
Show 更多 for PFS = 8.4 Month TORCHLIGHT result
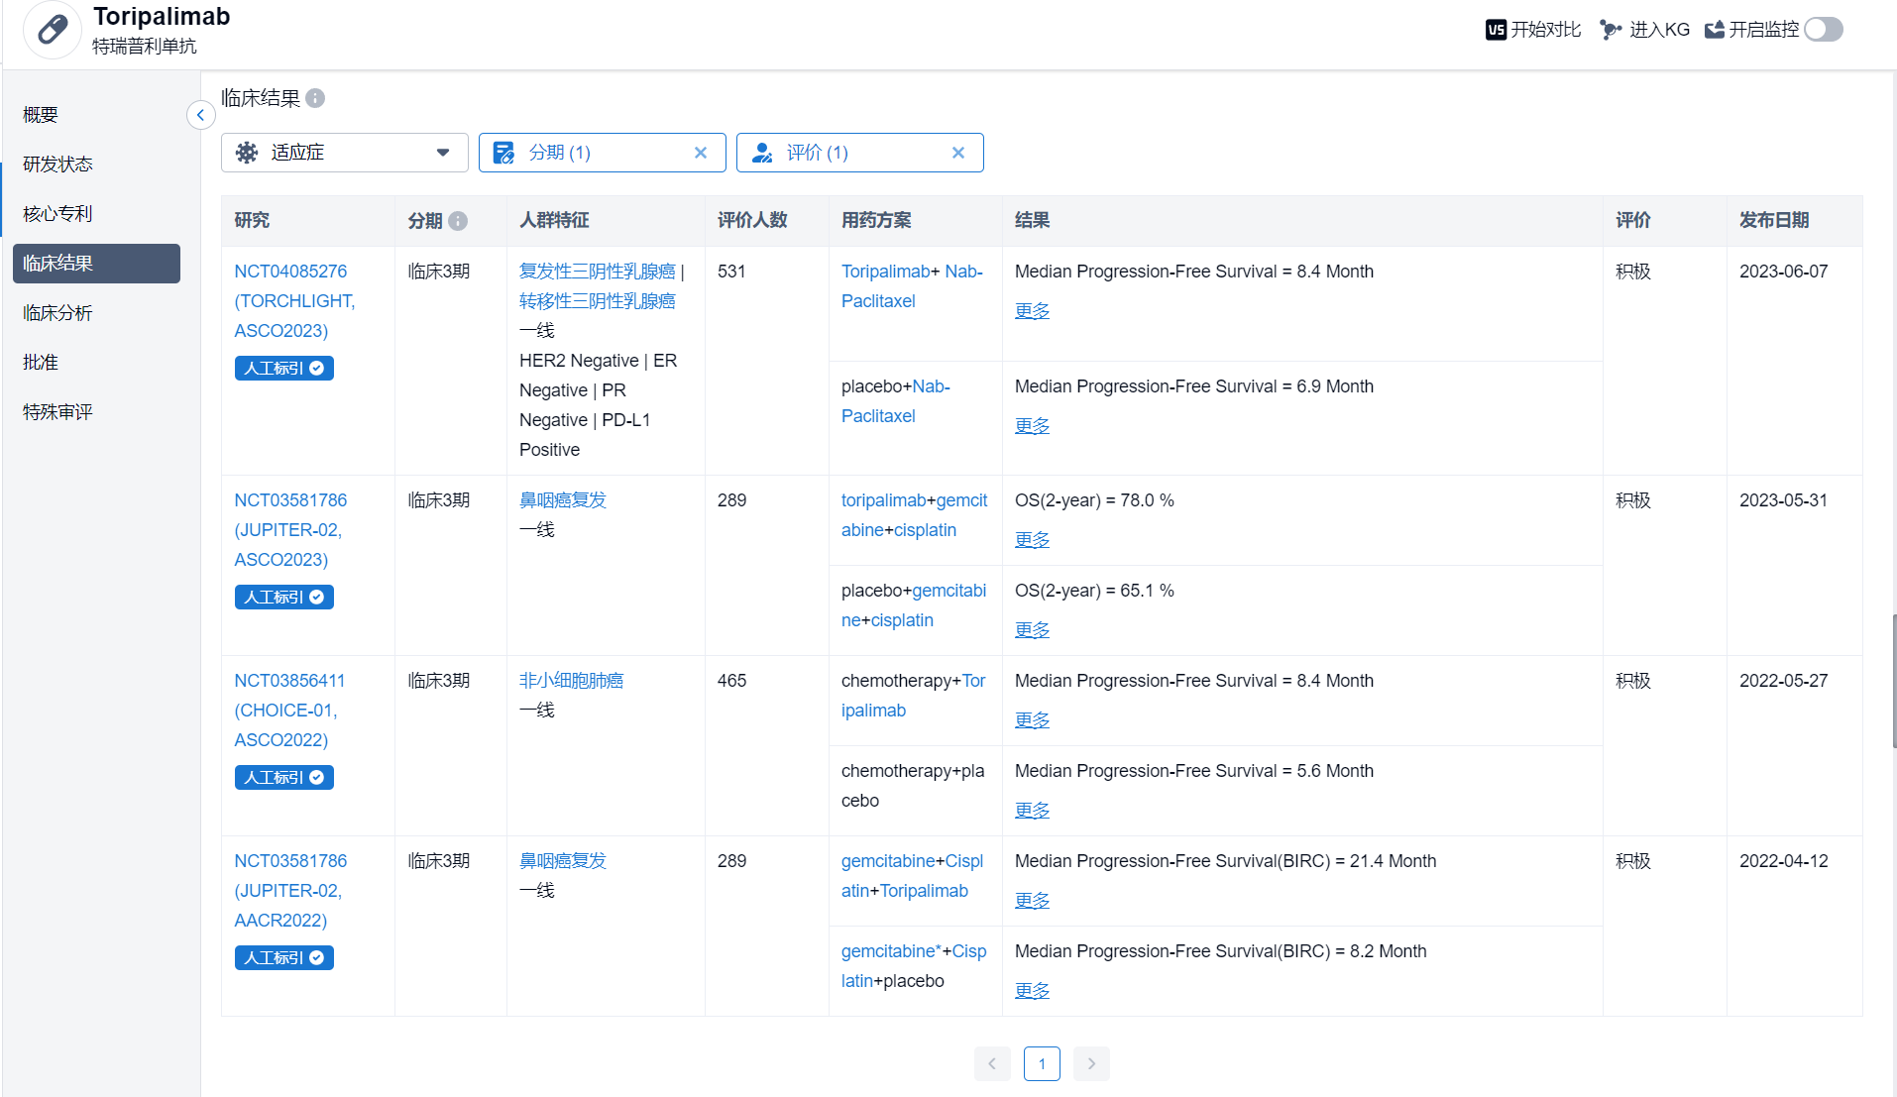1032,311
